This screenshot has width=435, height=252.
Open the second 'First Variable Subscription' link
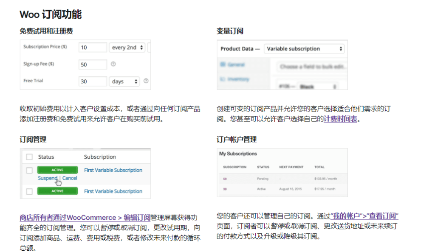pos(113,191)
